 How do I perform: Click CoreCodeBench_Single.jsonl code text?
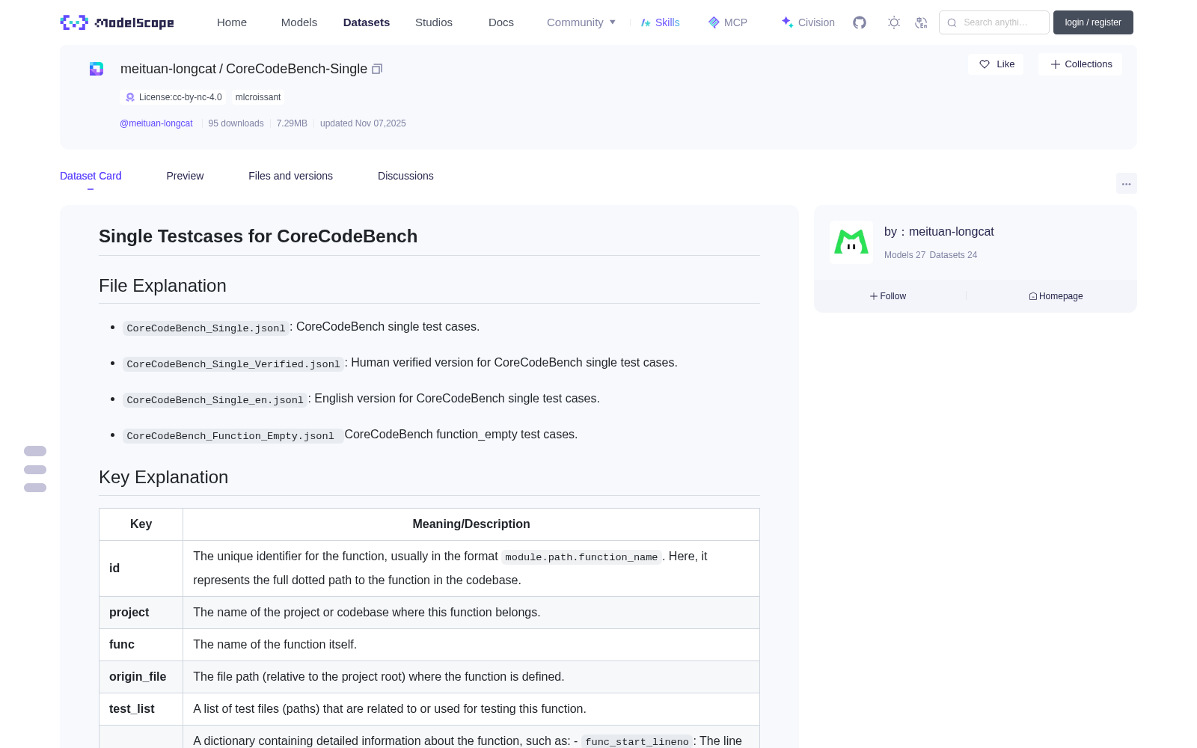pyautogui.click(x=206, y=328)
